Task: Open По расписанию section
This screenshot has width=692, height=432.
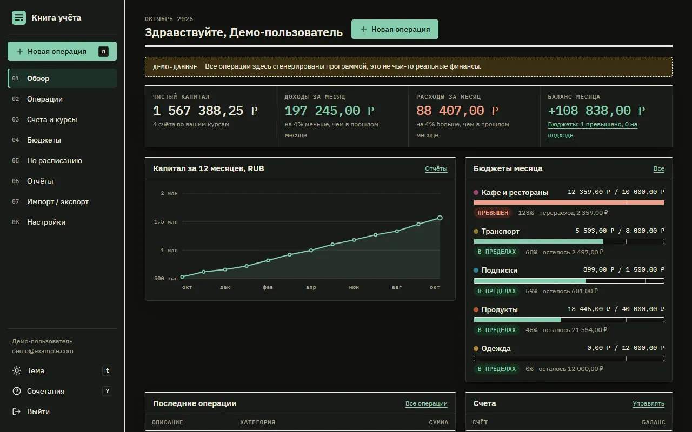Action: 62,160
